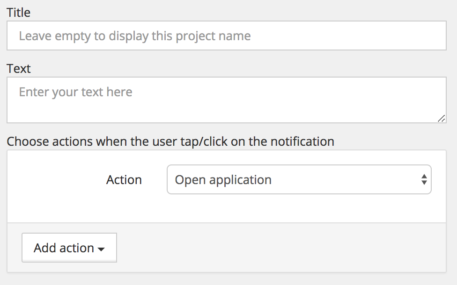
Task: Expand the Add action dropdown button
Action: coord(69,248)
